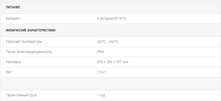221x101 pixels.
Task: Click the IP66 protection rating value
Action: coord(100,52)
